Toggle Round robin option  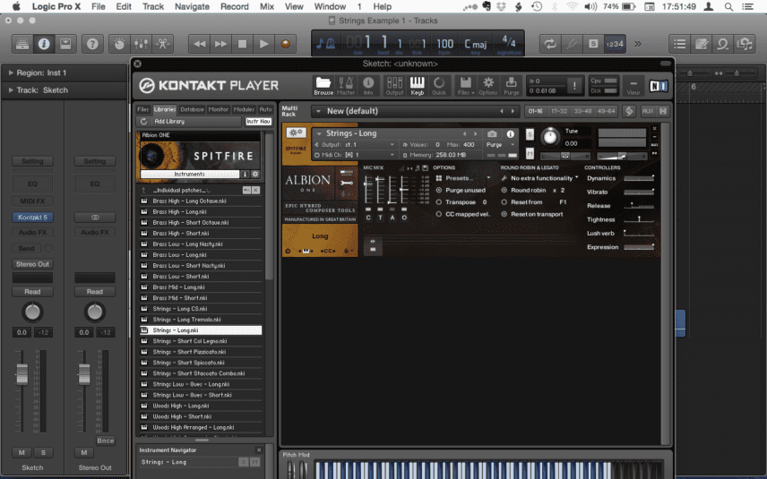pos(504,190)
